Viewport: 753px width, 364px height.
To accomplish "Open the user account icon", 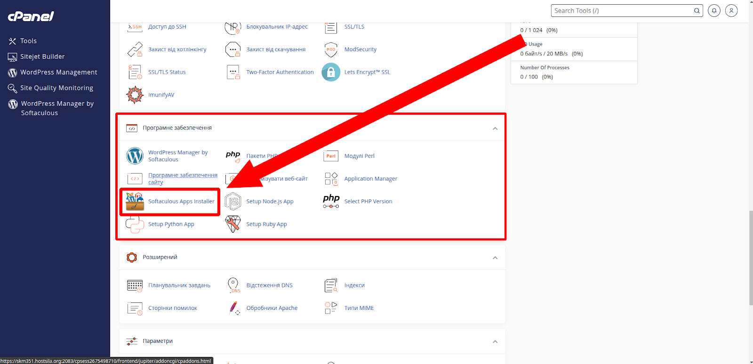I will [x=731, y=10].
